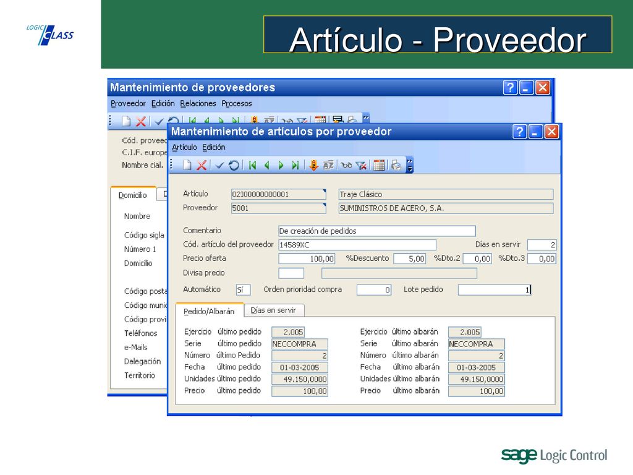Image resolution: width=633 pixels, height=475 pixels.
Task: Click Precio último pedido value 100,00
Action: tap(300, 391)
